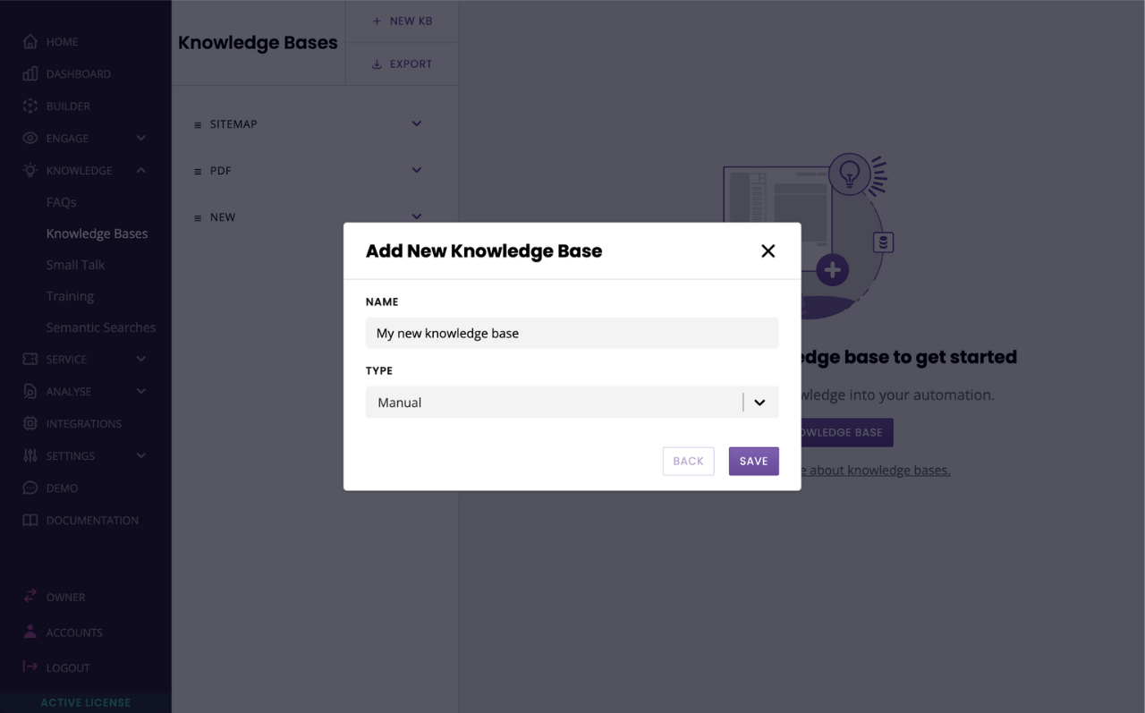
Task: Click the OWNER label in sidebar
Action: click(66, 597)
